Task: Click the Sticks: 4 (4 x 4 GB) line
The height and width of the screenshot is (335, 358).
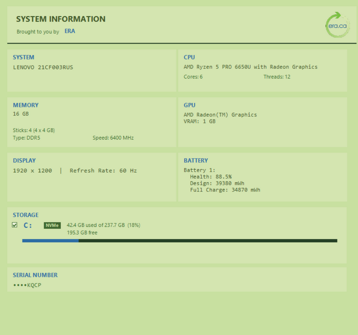Action: [34, 130]
